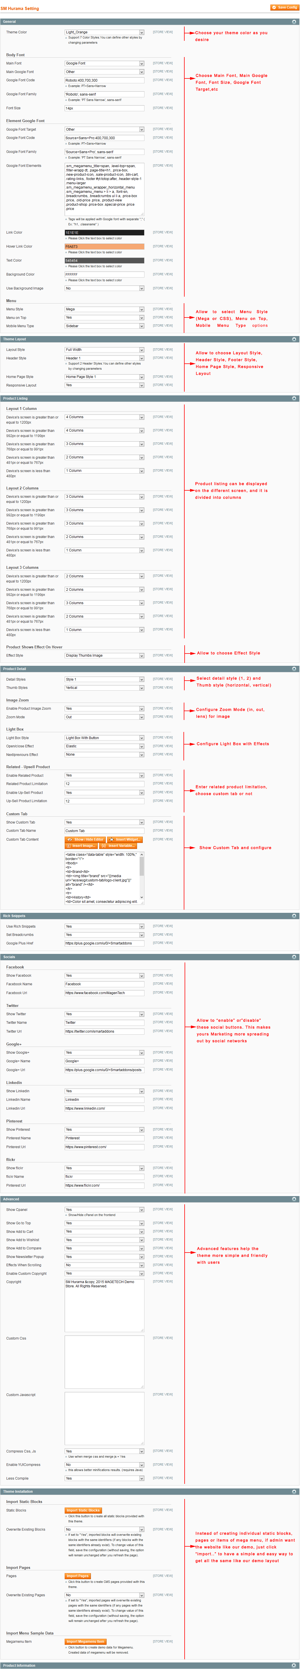Click Save Config button
This screenshot has width=300, height=1669.
click(285, 8)
